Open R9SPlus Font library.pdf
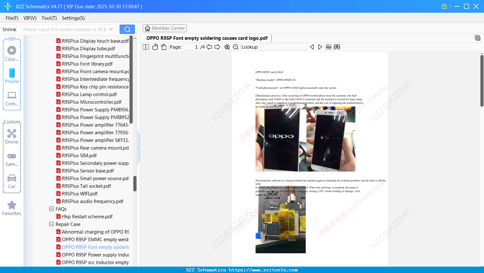 pos(87,64)
